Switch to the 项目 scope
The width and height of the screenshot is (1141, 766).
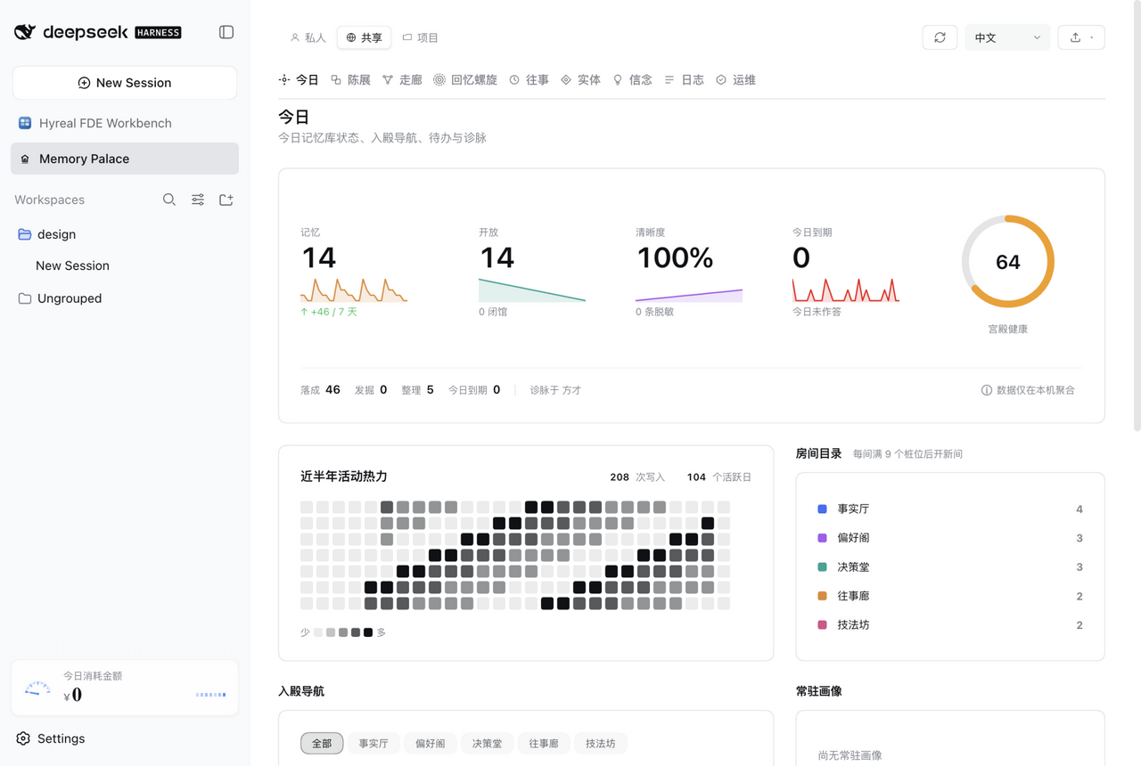(x=421, y=37)
